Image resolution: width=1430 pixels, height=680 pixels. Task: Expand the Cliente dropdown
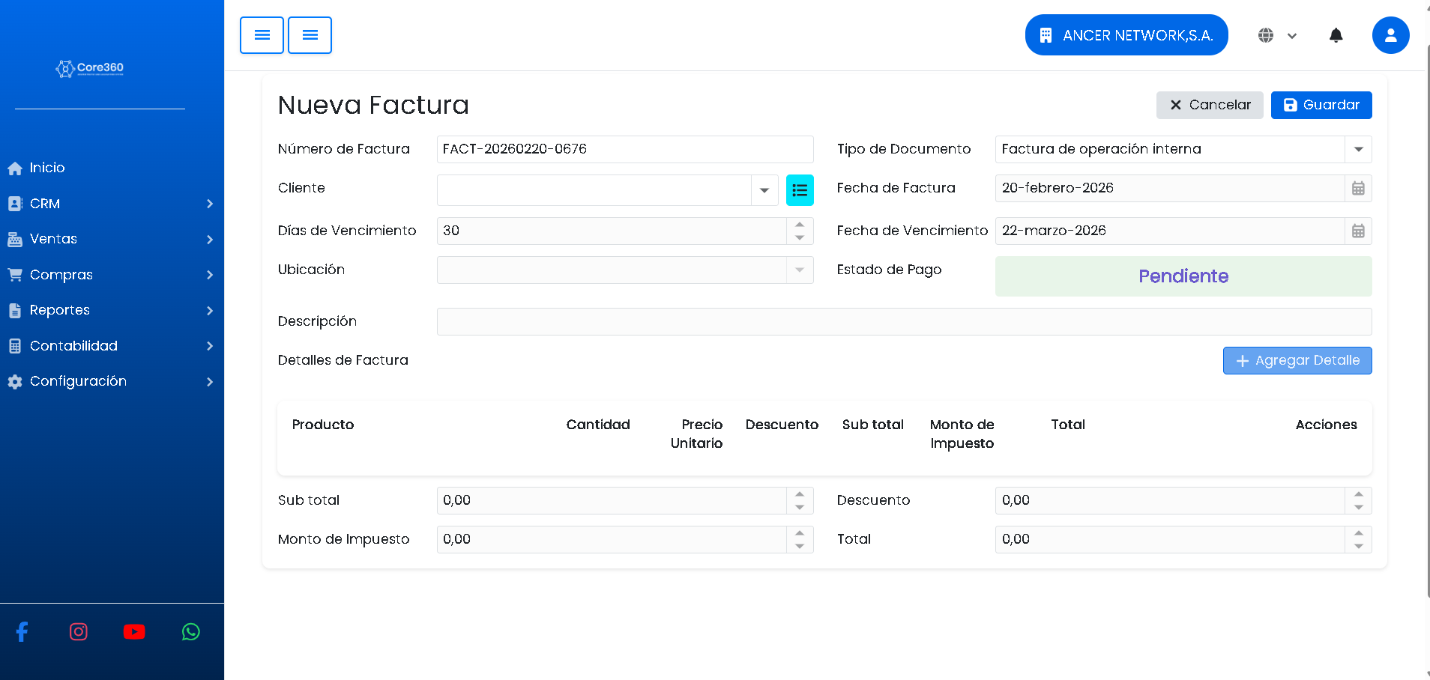[764, 190]
